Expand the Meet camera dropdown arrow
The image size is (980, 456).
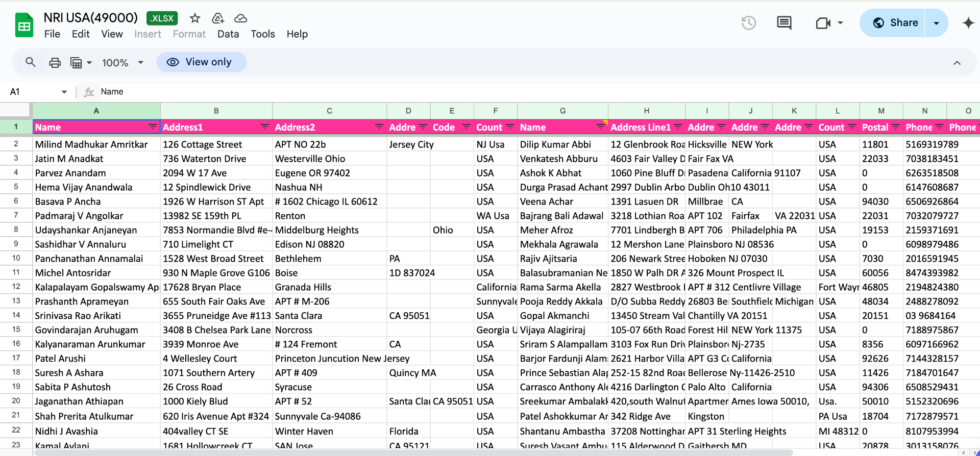click(840, 23)
